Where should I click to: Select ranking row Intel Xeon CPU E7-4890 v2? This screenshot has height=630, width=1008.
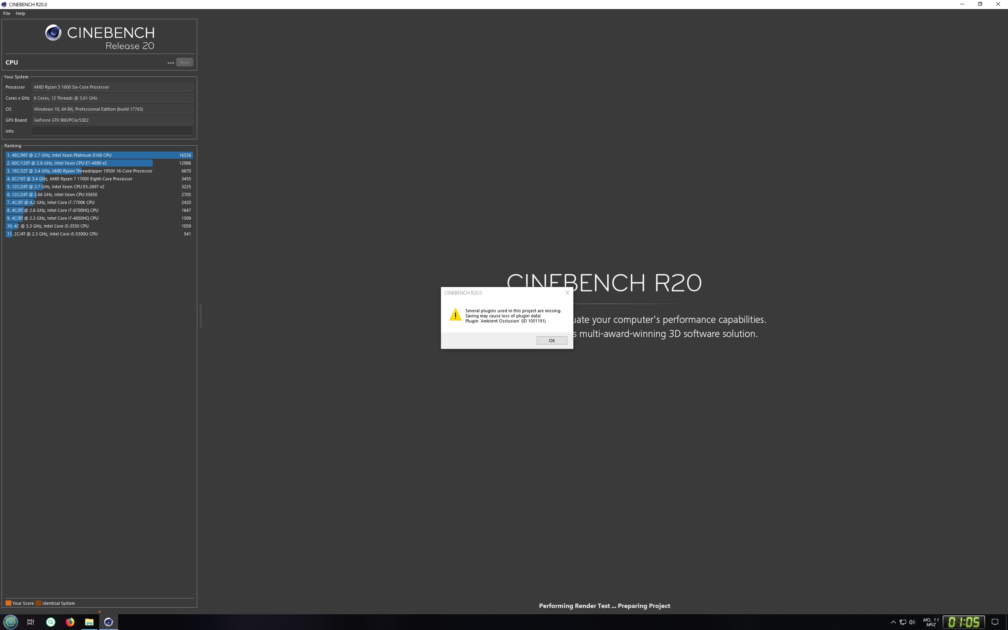[x=99, y=163]
